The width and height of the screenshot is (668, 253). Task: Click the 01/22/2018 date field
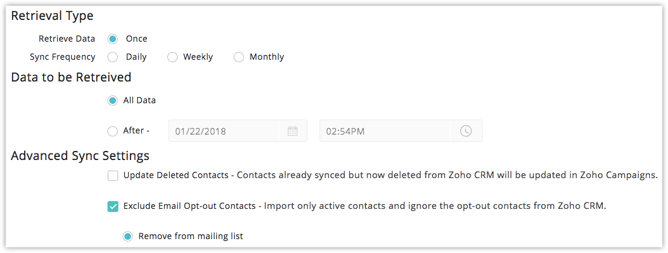pos(238,131)
